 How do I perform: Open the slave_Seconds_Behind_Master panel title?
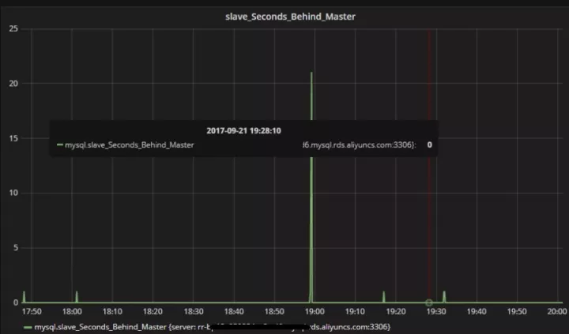click(x=290, y=17)
